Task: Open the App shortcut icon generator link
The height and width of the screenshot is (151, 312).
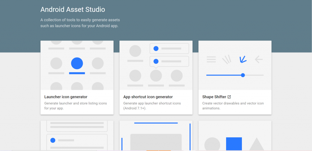Action: click(148, 97)
